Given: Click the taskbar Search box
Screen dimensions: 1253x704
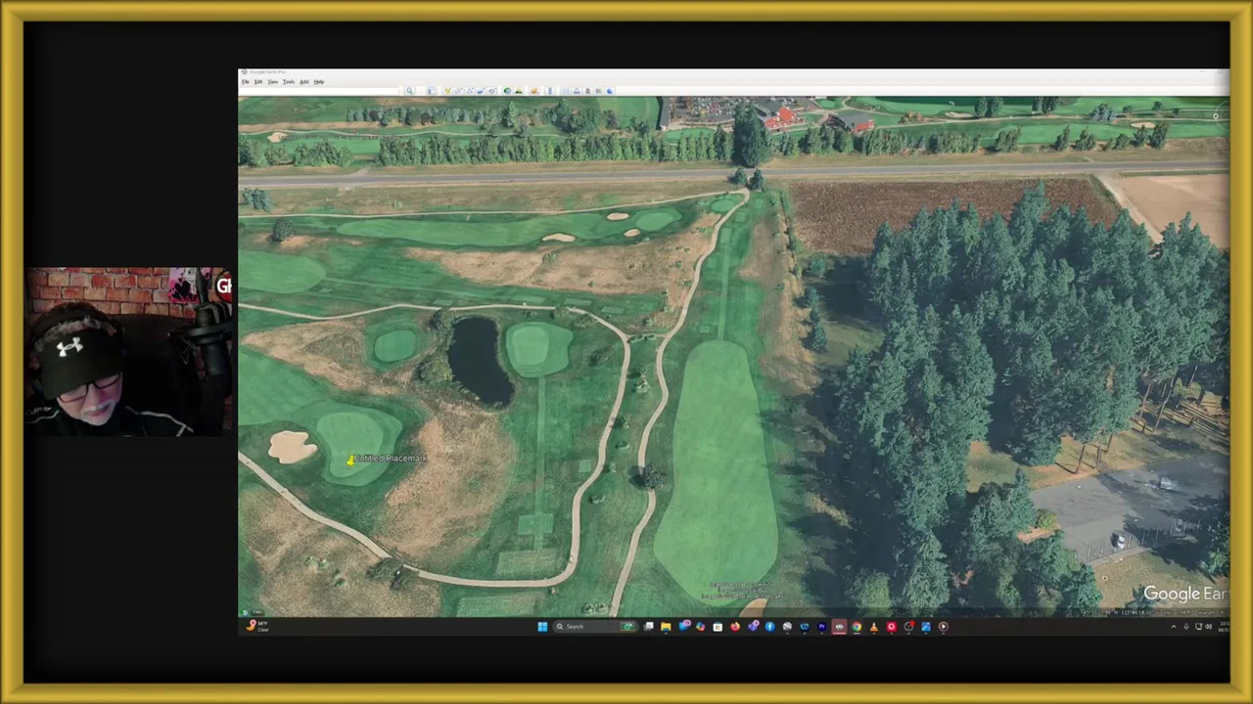Looking at the screenshot, I should coord(595,627).
